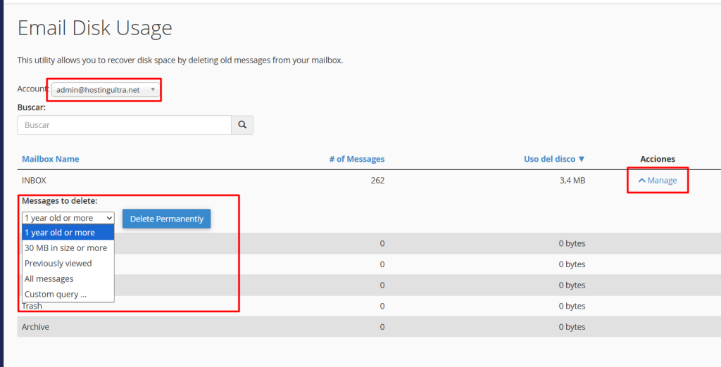Sort the table by Mailbox Name
Image resolution: width=721 pixels, height=367 pixels.
tap(50, 160)
